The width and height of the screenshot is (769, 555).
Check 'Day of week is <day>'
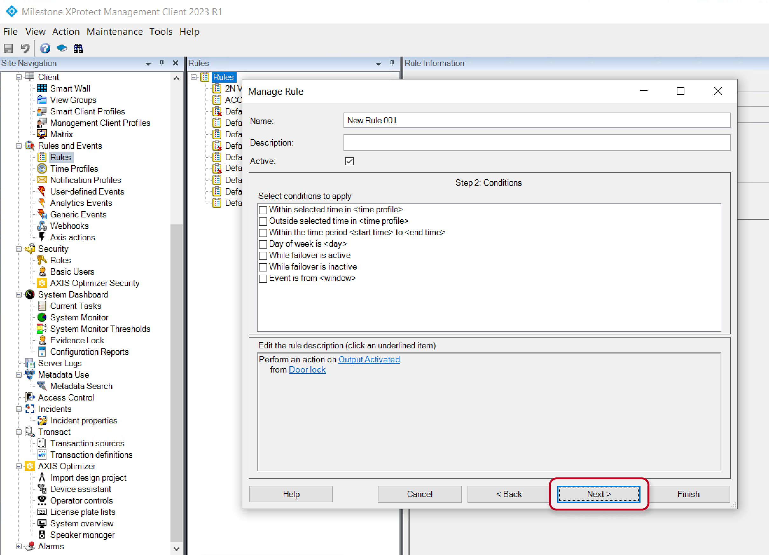(263, 244)
